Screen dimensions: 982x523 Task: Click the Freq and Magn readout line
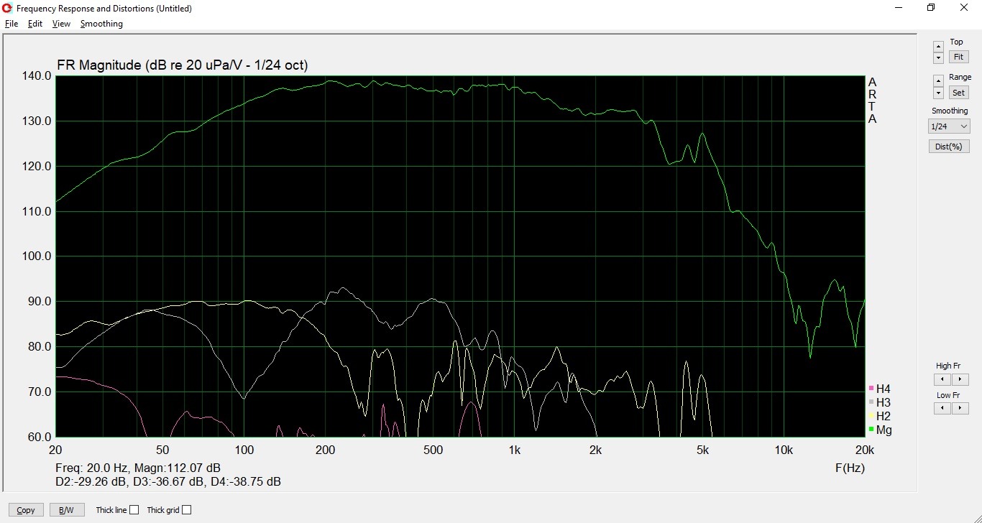pyautogui.click(x=138, y=468)
